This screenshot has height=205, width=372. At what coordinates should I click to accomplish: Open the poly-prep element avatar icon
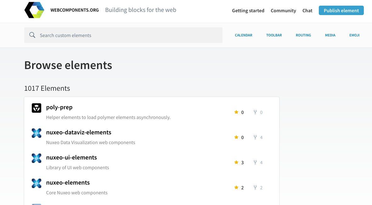37,108
